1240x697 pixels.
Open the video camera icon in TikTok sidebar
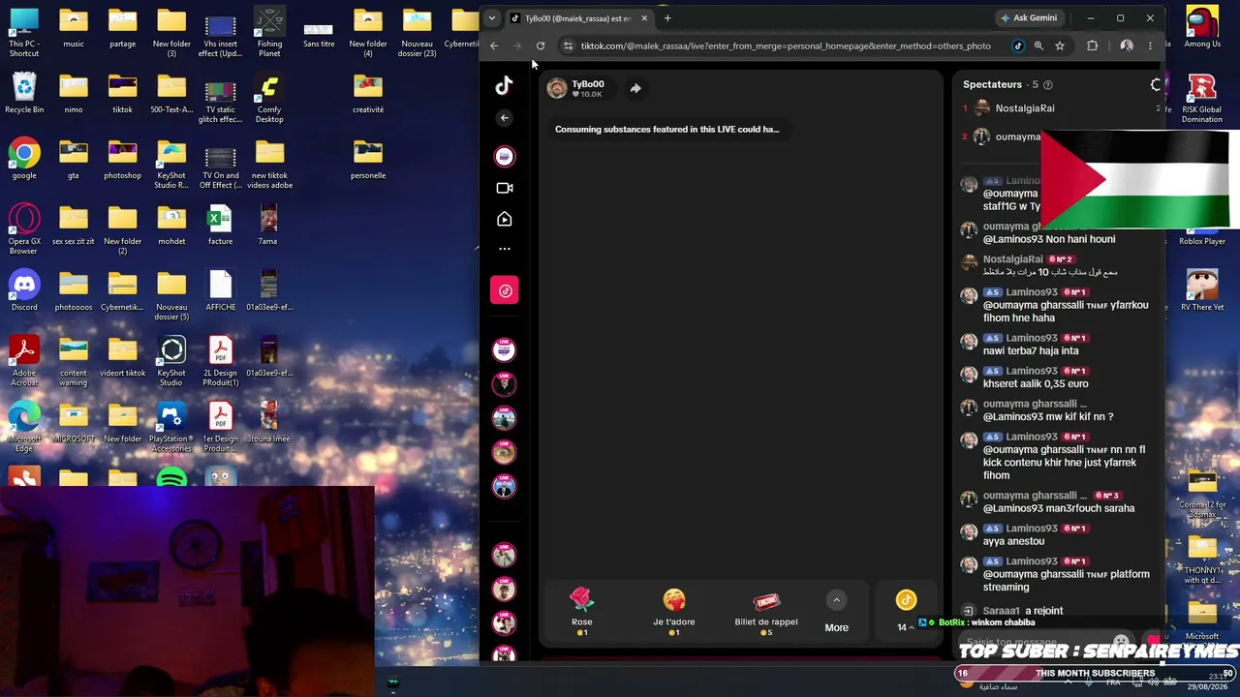(504, 188)
